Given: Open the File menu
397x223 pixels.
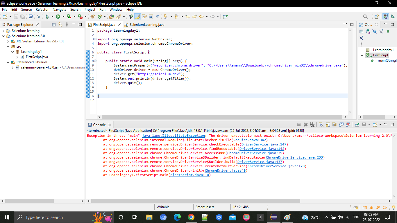Looking at the screenshot, I should [x=5, y=9].
